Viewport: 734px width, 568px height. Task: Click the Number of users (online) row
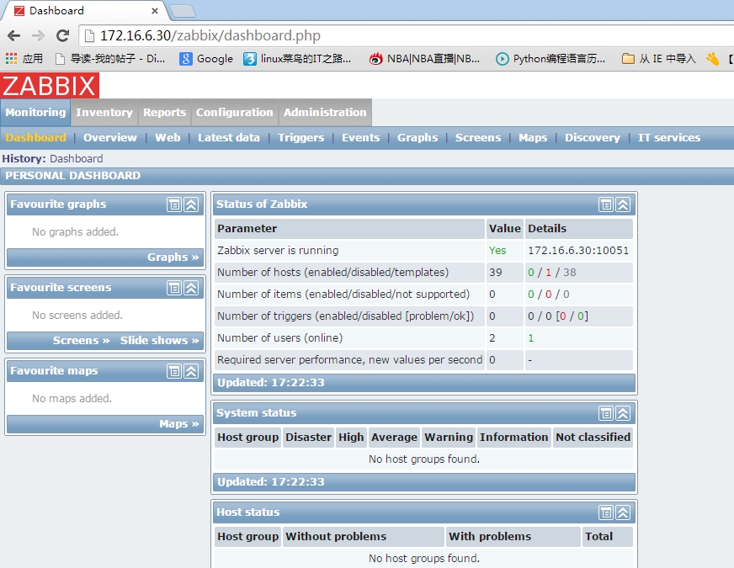pos(423,337)
